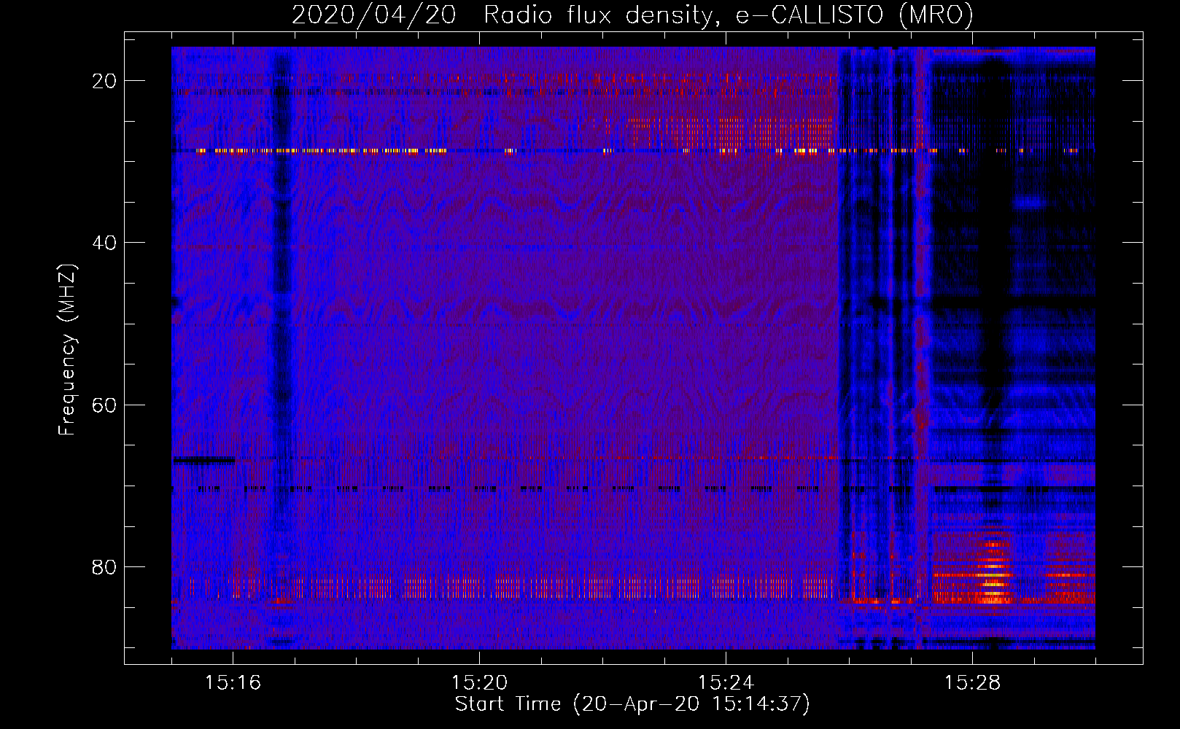Screen dimensions: 1180x729
Task: Click the 60 MHz frequency tick label
Action: tap(104, 405)
